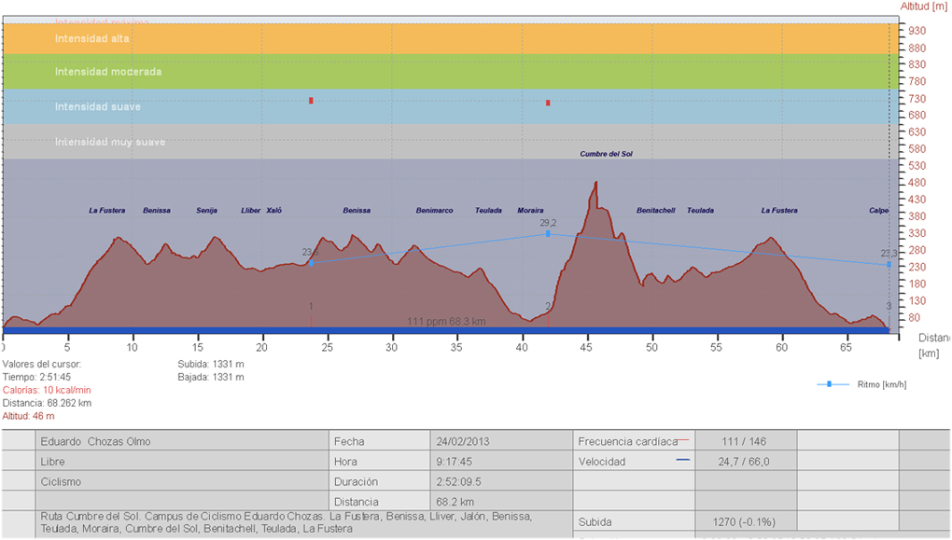Click lap marker 2 on the chart
This screenshot has height=540, width=952.
548,306
